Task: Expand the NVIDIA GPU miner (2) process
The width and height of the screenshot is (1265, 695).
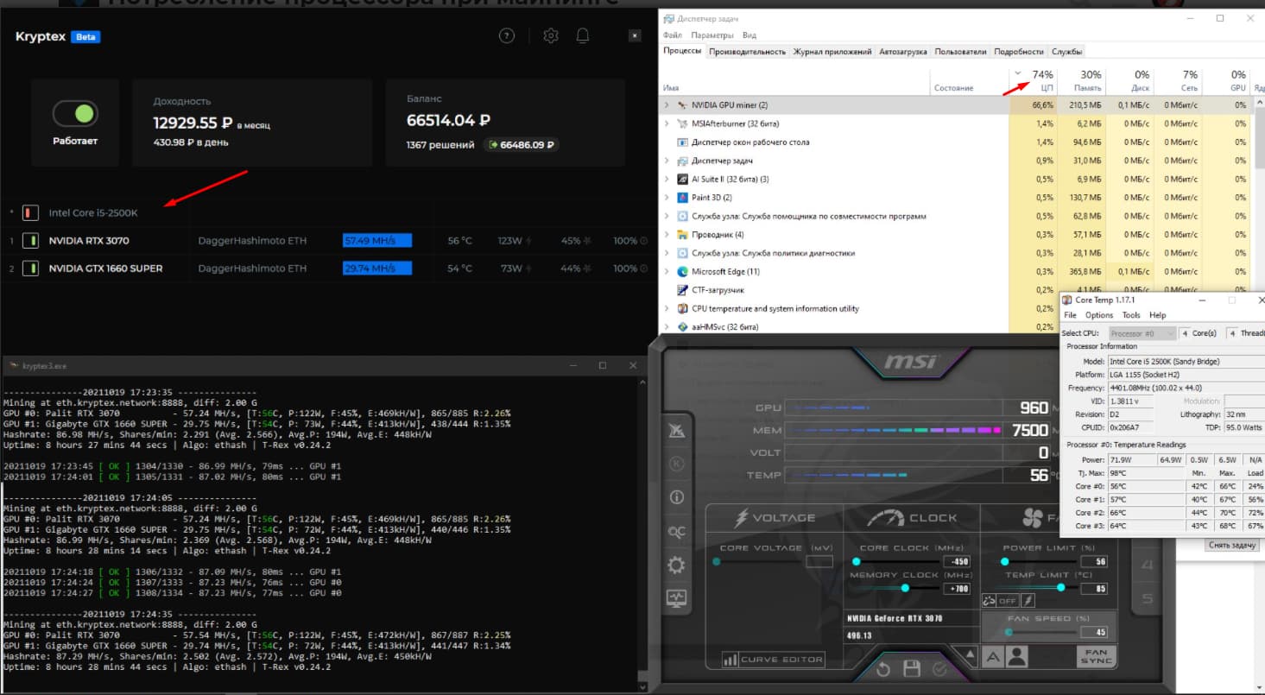Action: coord(667,104)
